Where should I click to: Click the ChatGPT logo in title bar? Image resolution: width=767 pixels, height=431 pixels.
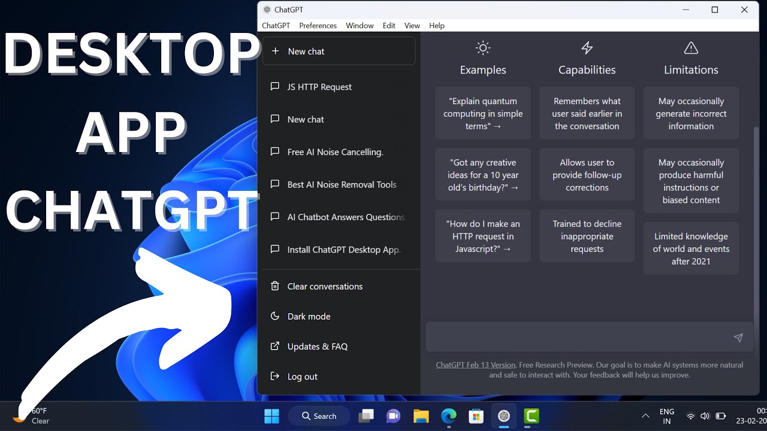point(267,10)
